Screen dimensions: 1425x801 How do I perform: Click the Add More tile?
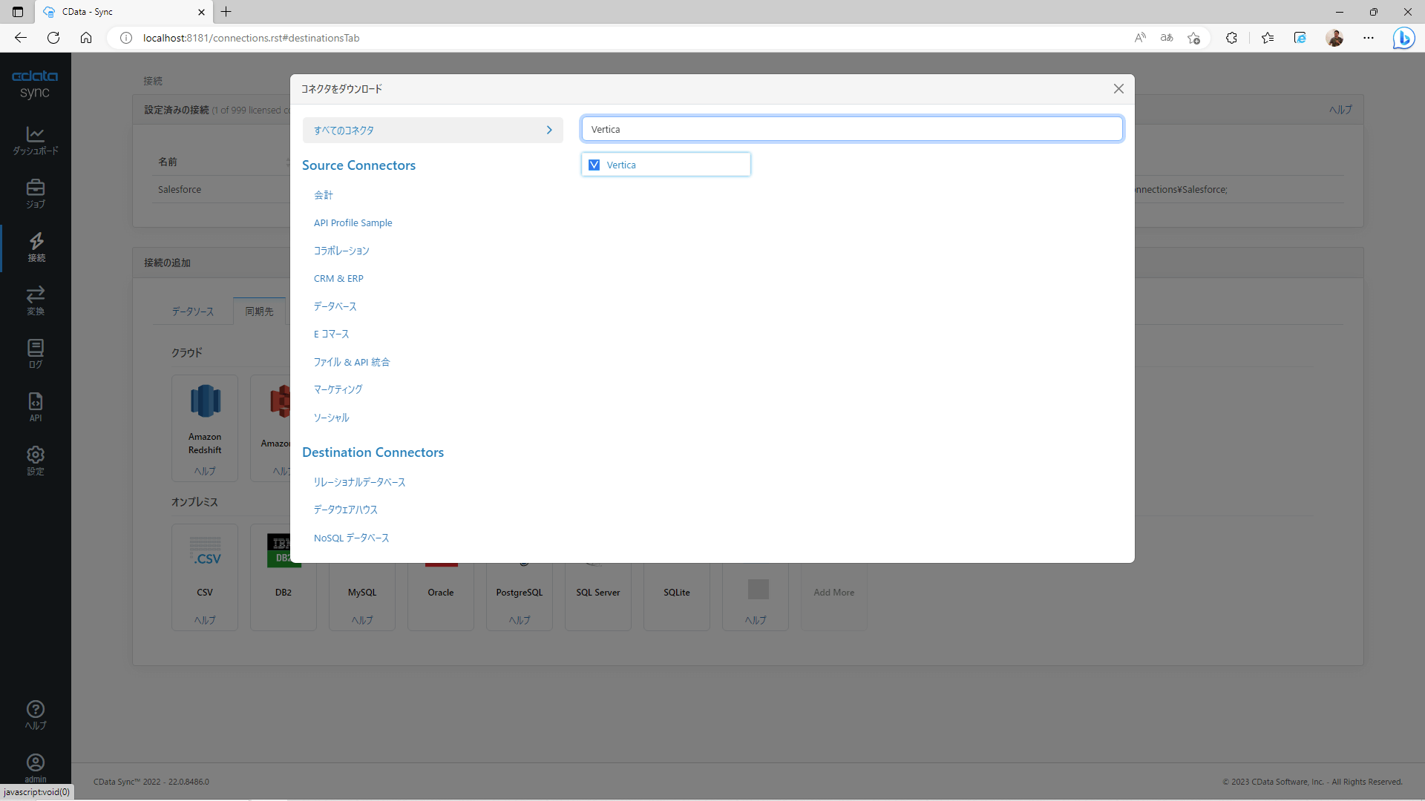point(833,592)
